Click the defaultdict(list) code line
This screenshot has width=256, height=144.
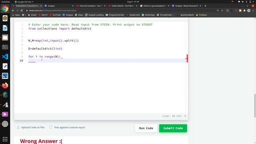pyautogui.click(x=45, y=49)
